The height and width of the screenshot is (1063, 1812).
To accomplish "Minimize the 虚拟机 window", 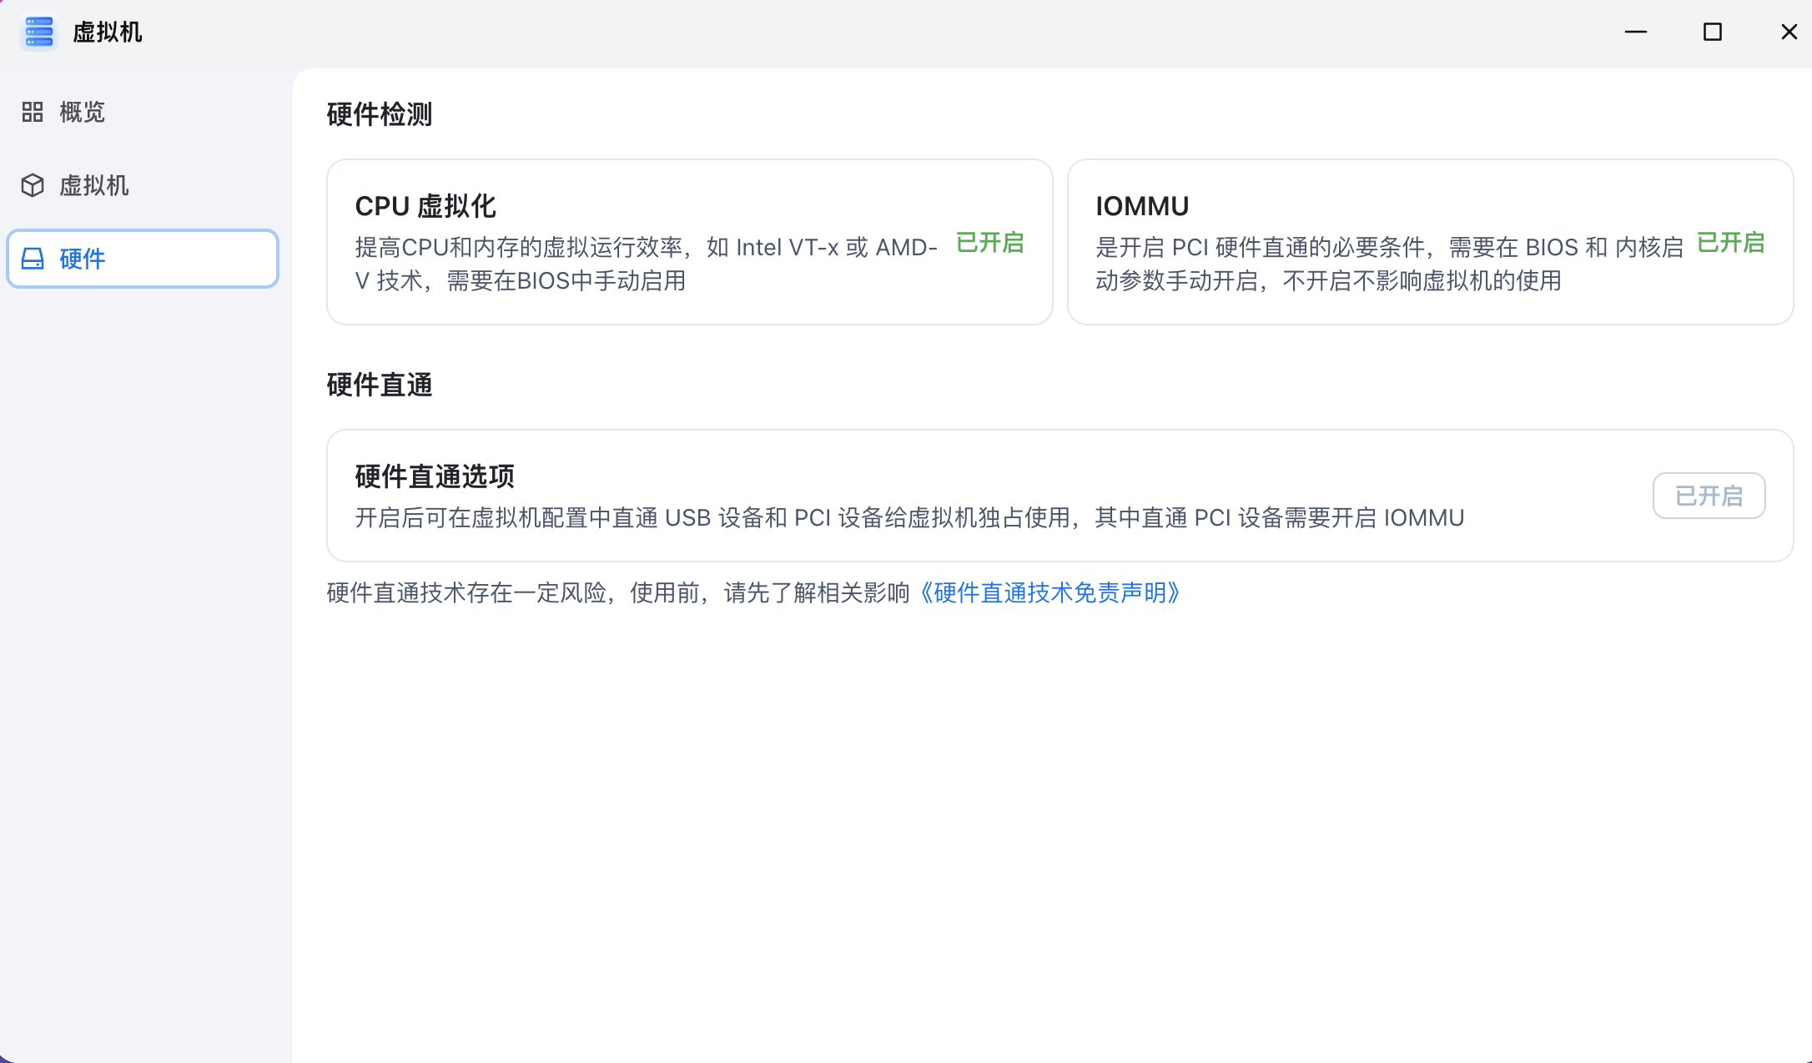I will click(1636, 32).
